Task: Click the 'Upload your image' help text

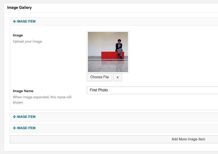Action: tap(27, 42)
